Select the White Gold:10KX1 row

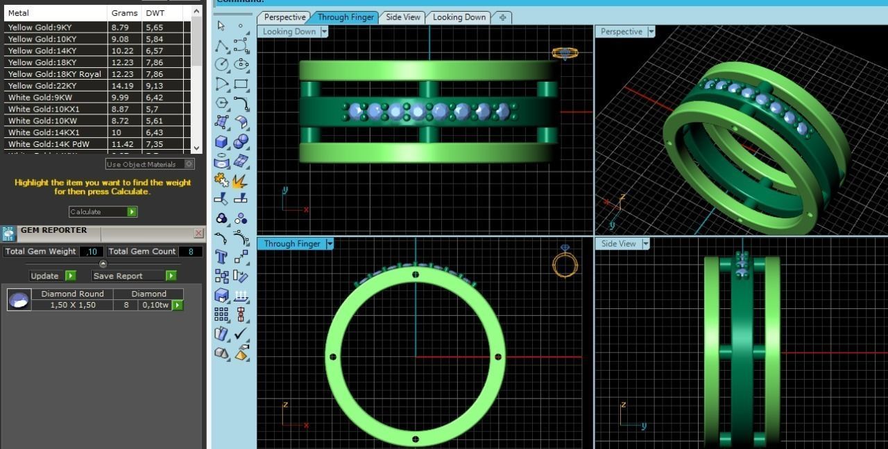pyautogui.click(x=97, y=109)
